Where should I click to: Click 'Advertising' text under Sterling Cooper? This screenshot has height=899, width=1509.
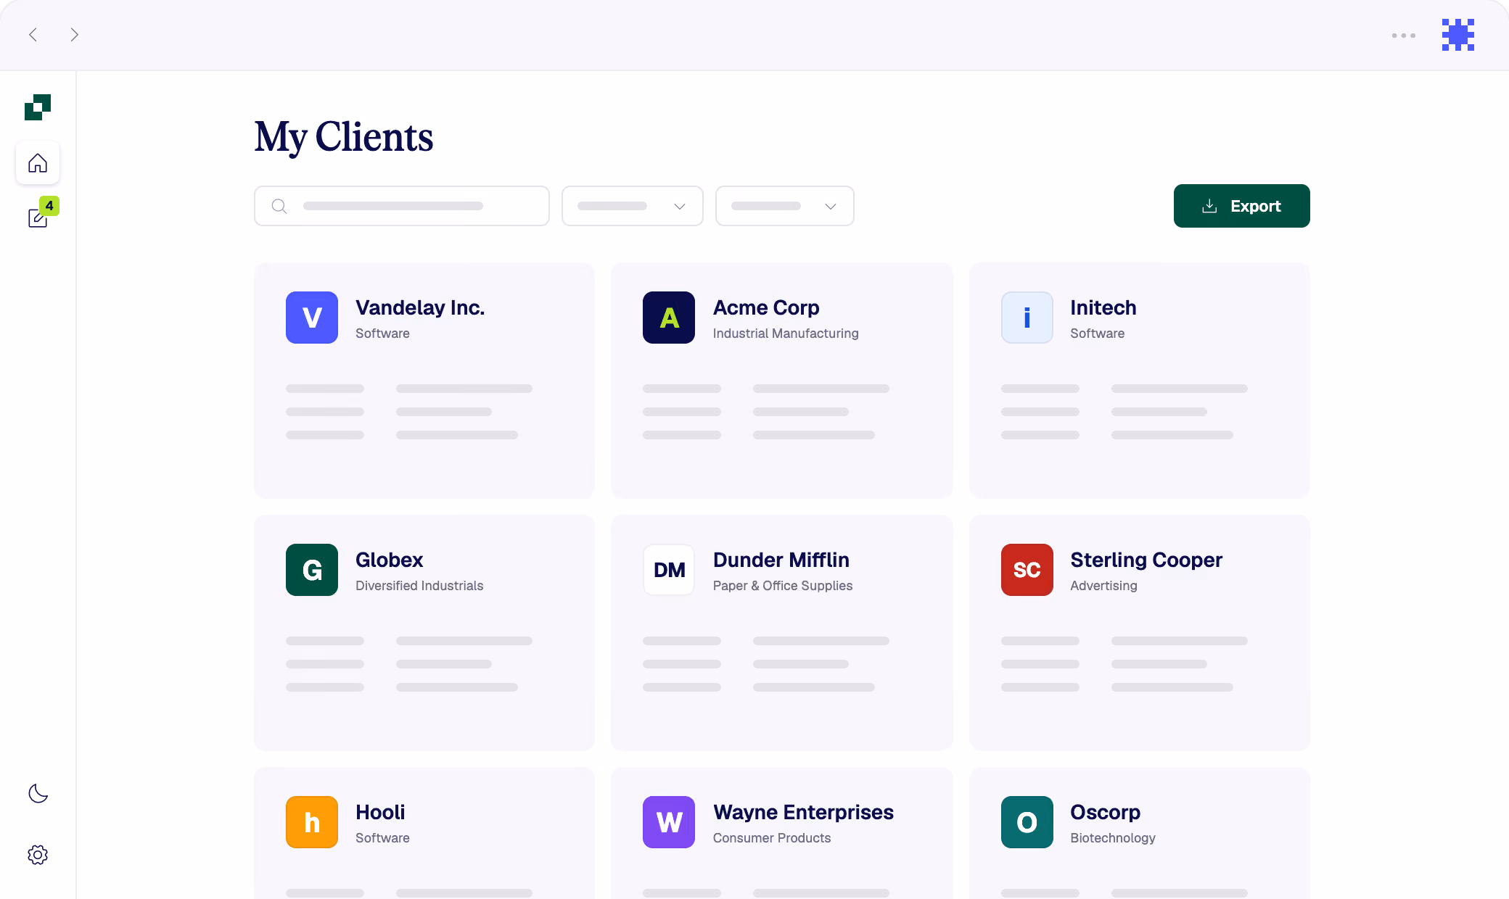coord(1104,586)
